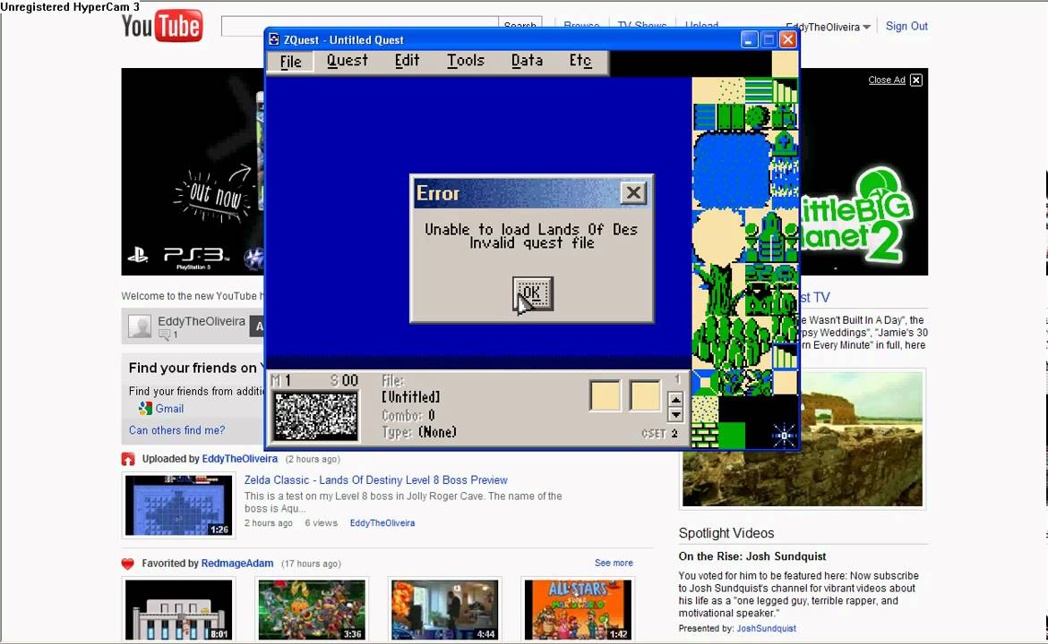Select the large blue lake tile
1048x644 pixels.
731,170
